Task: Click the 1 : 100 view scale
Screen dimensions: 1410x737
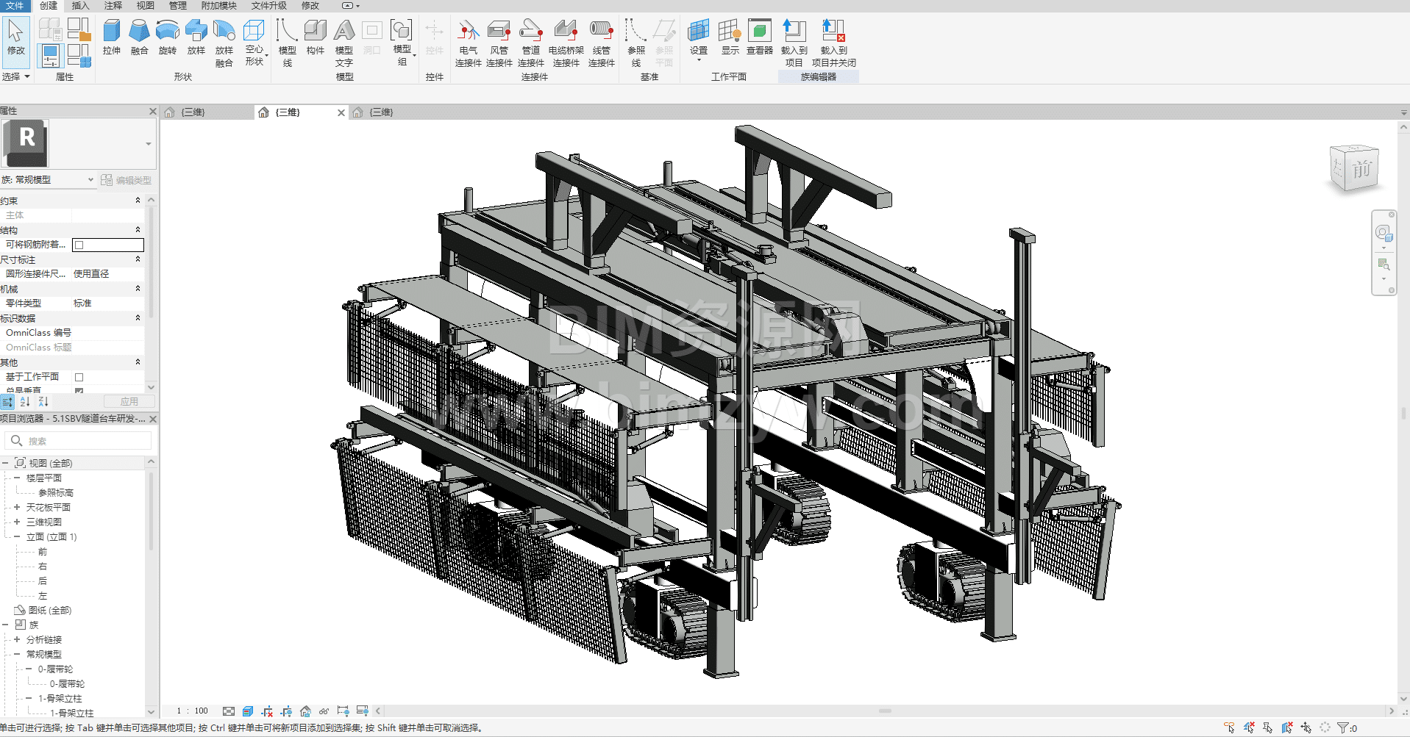Action: point(193,711)
